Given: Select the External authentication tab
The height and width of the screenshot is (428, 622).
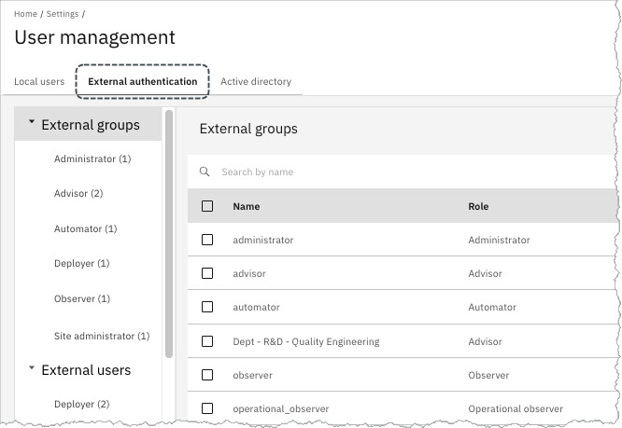Looking at the screenshot, I should pos(142,82).
